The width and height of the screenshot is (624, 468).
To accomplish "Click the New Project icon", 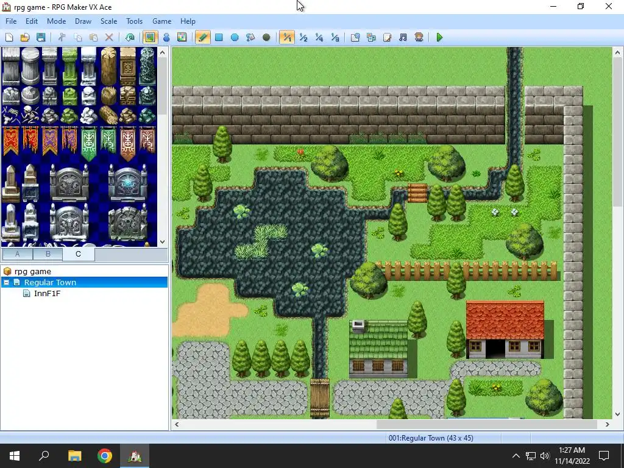I will click(9, 37).
